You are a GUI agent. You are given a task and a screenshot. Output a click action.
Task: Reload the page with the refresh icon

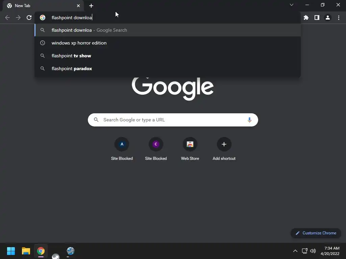(29, 18)
